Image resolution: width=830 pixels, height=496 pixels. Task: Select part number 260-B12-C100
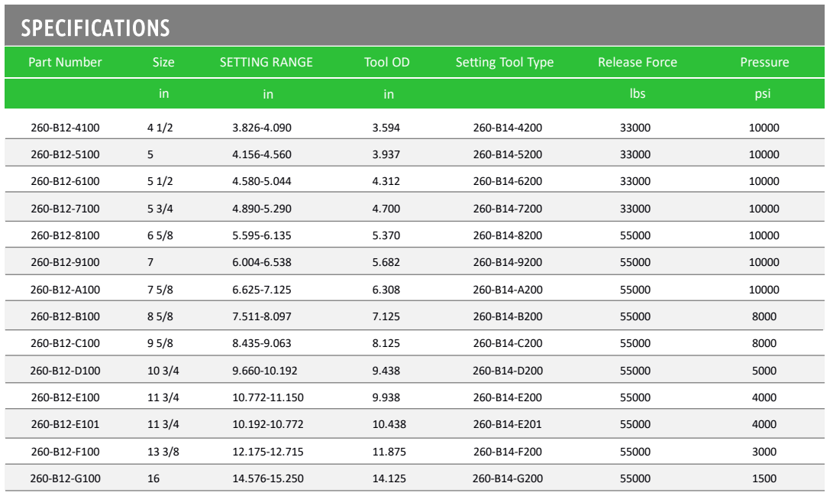point(65,343)
